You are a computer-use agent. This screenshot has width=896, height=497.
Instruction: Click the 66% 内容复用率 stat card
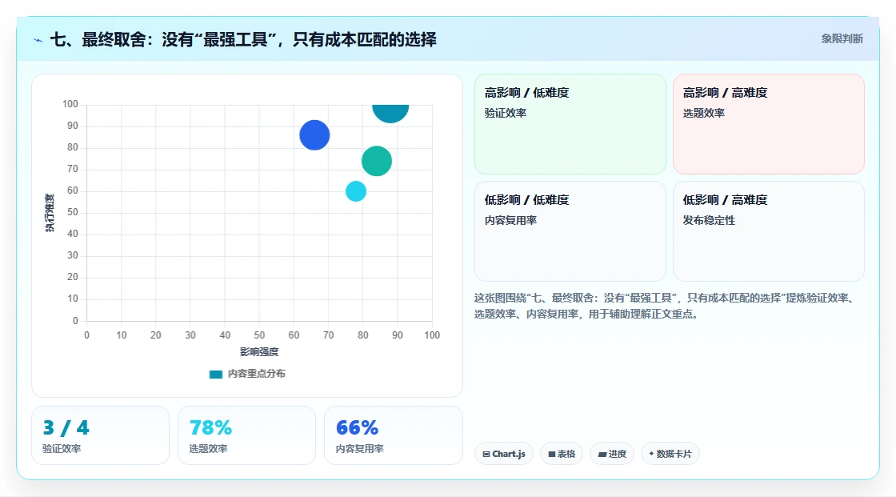click(393, 435)
